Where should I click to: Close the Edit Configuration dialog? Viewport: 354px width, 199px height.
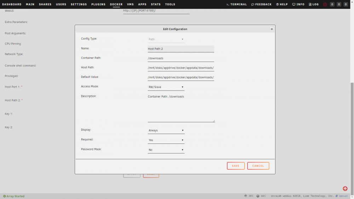[x=272, y=29]
